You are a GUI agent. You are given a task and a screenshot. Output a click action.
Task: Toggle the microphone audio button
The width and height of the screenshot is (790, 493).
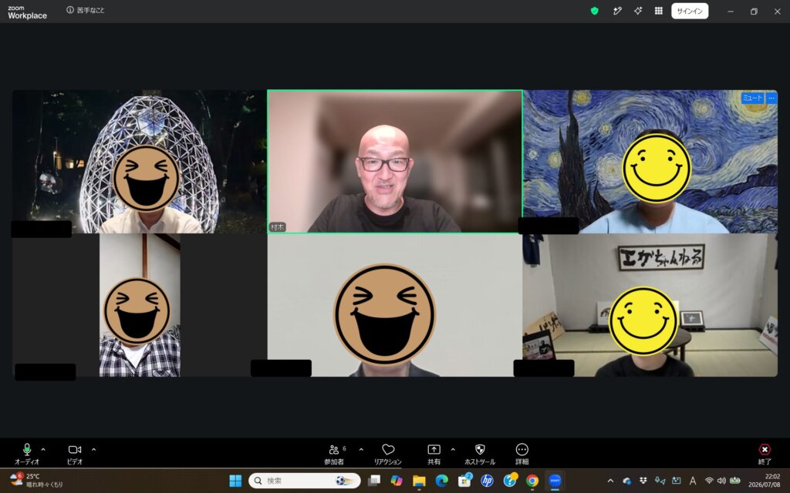point(27,453)
